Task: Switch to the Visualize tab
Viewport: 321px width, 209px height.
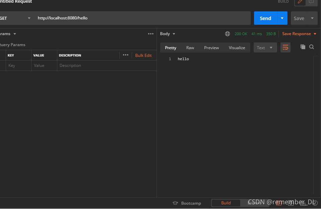Action: (x=237, y=47)
